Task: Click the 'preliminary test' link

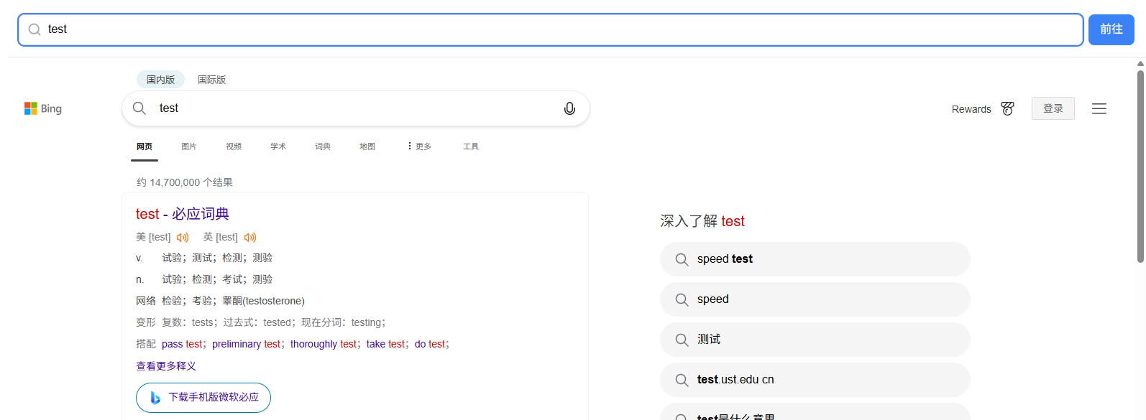Action: [x=246, y=344]
